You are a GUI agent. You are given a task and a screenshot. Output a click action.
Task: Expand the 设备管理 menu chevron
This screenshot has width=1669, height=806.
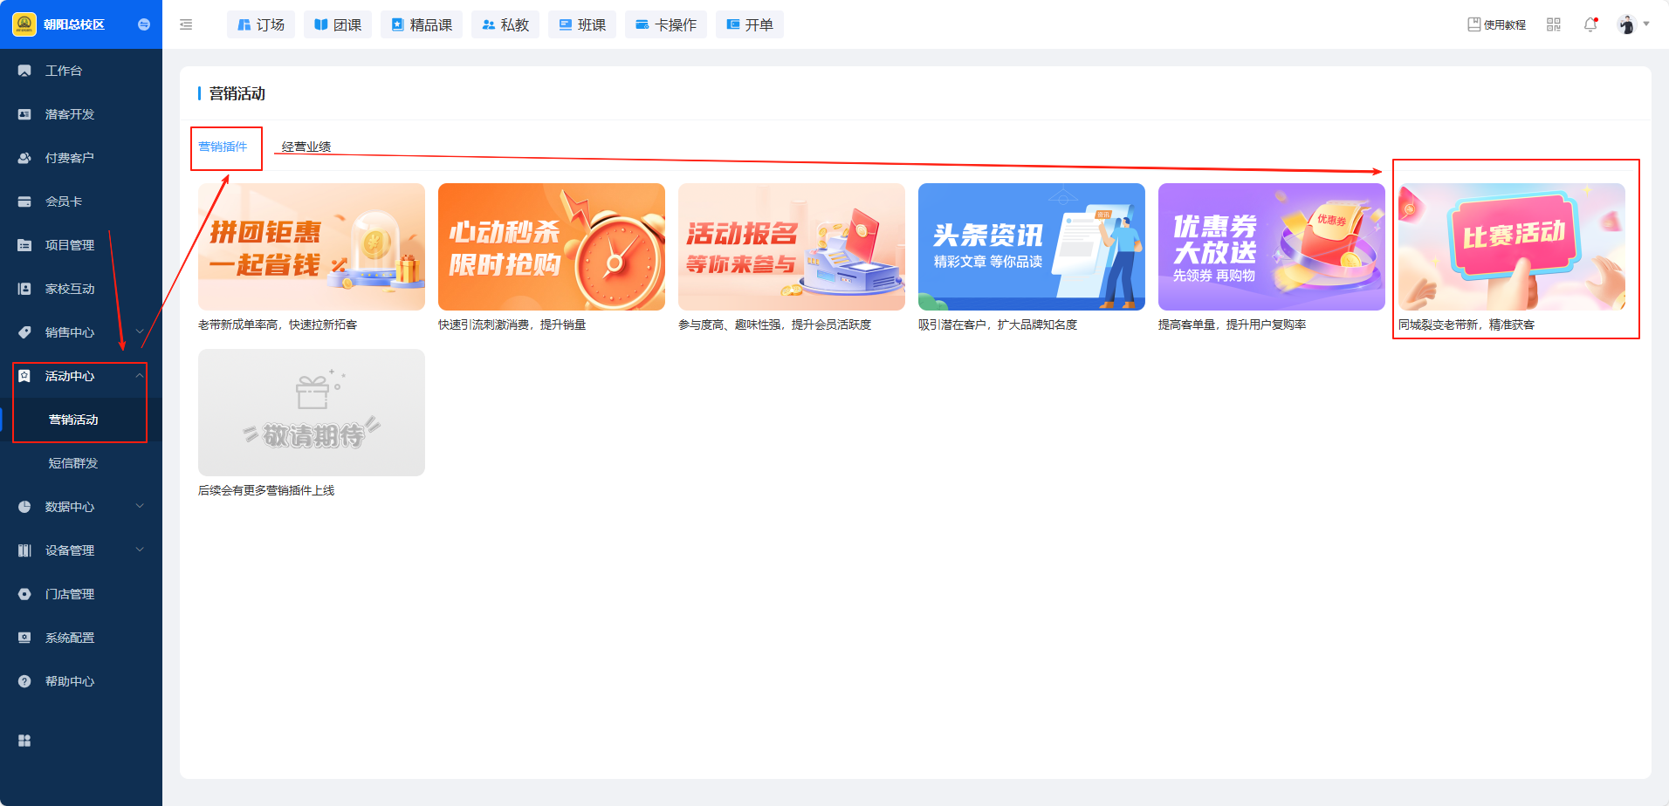point(140,550)
